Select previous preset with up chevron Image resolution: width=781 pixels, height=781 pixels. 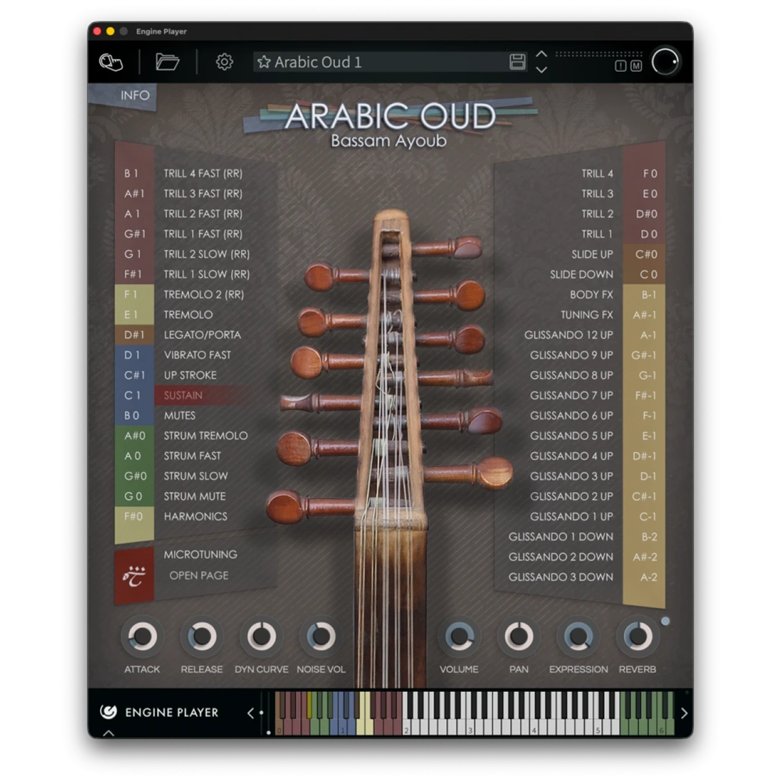pos(541,55)
